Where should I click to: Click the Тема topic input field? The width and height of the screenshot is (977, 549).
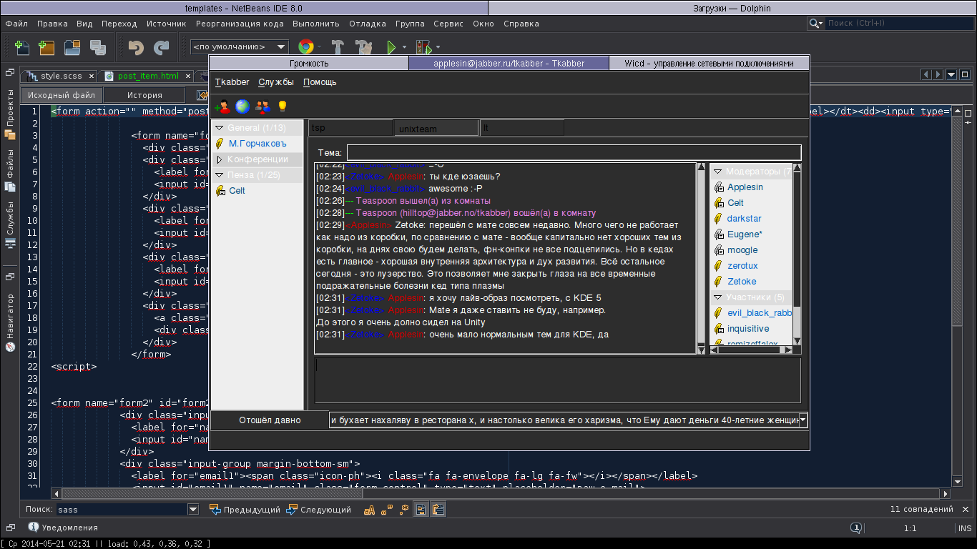(574, 153)
